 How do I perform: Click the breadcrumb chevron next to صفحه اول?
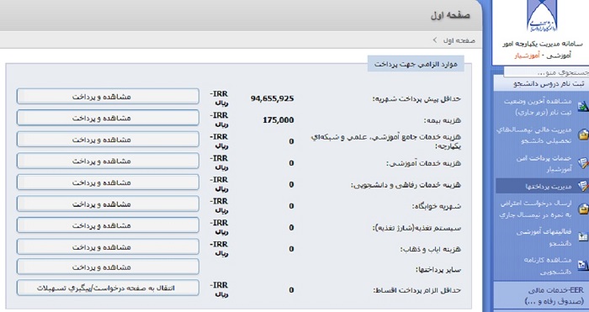(435, 40)
